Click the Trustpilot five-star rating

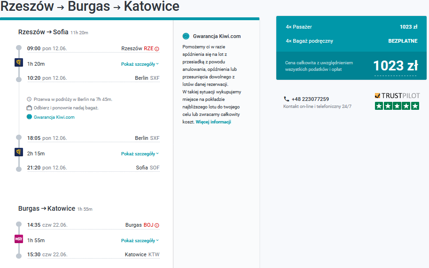397,106
